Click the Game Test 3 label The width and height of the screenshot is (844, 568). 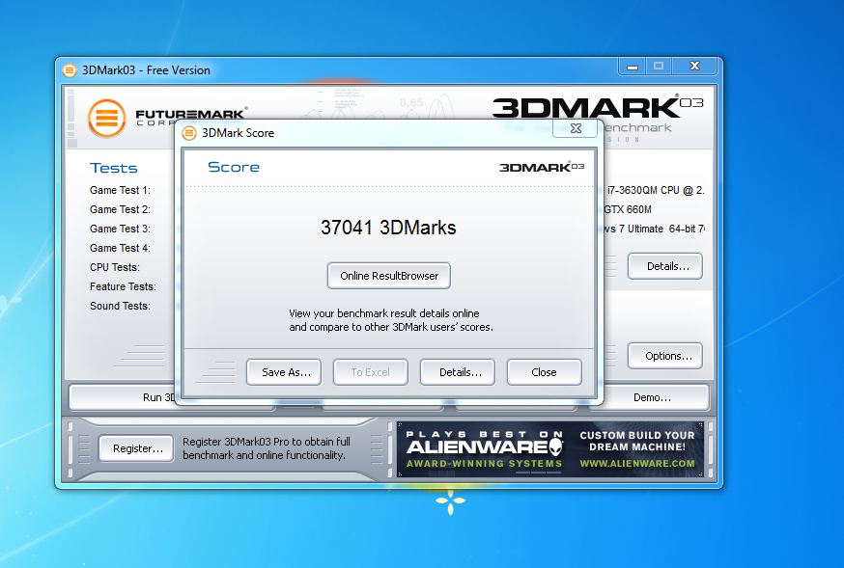point(120,229)
